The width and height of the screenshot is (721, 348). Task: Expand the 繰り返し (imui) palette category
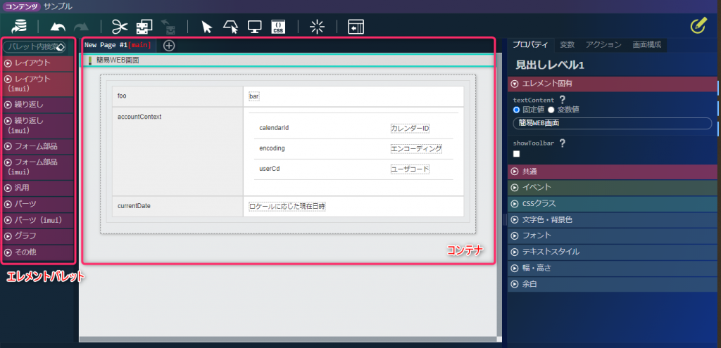38,125
